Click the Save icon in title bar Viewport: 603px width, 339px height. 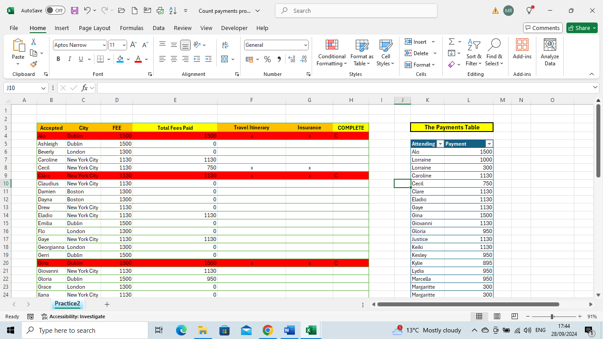(75, 11)
